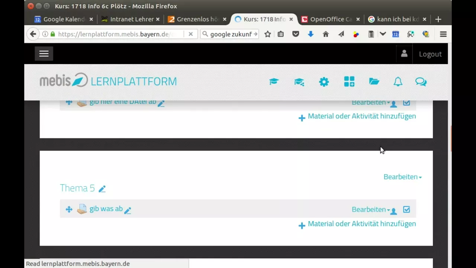The width and height of the screenshot is (476, 268).
Task: Stop loading the page with the X button
Action: pyautogui.click(x=190, y=34)
